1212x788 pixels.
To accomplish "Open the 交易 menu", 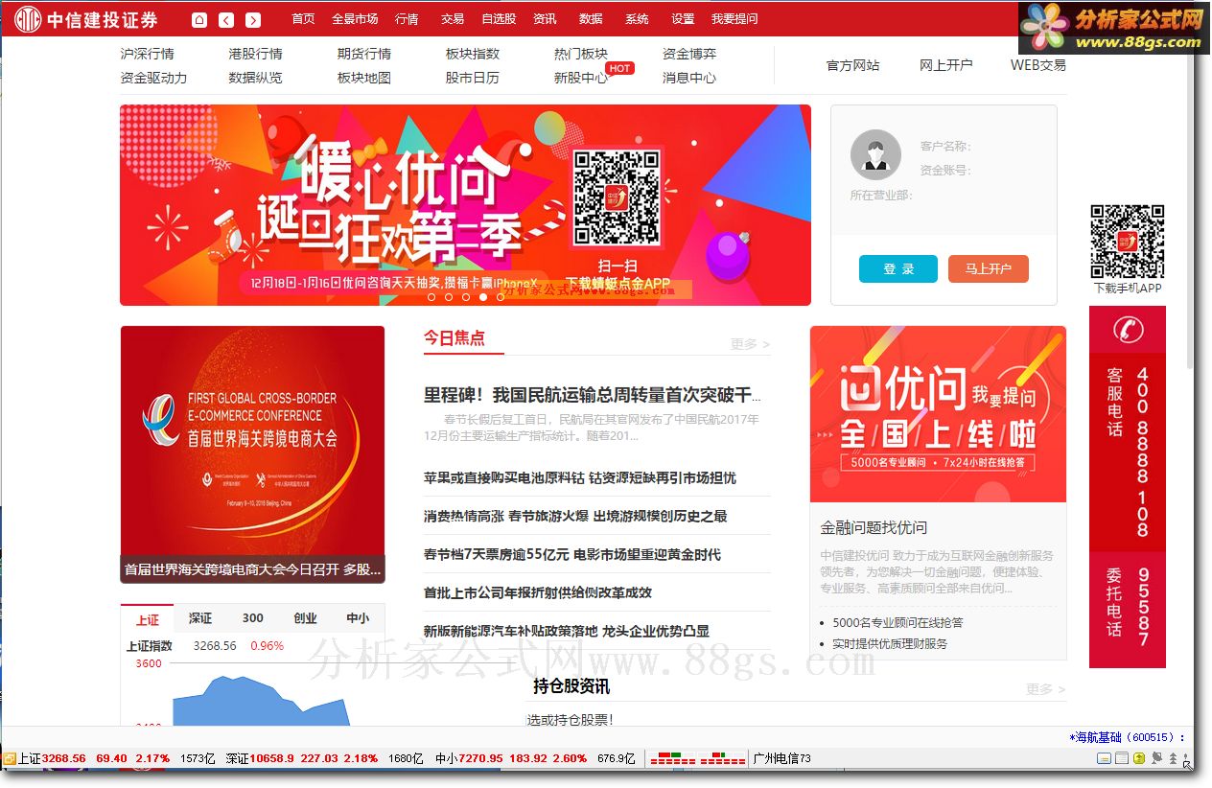I will 453,19.
